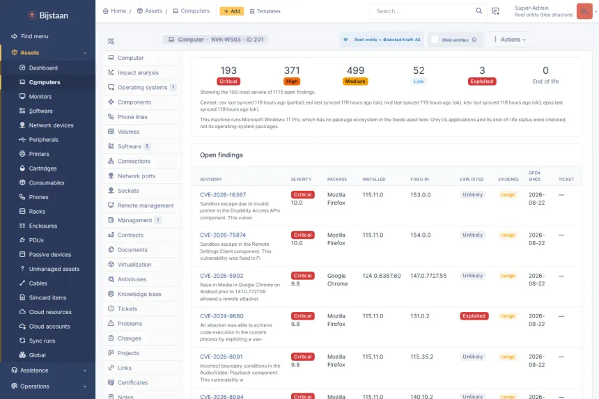Select Peripherals in the sidebar menu

point(48,140)
